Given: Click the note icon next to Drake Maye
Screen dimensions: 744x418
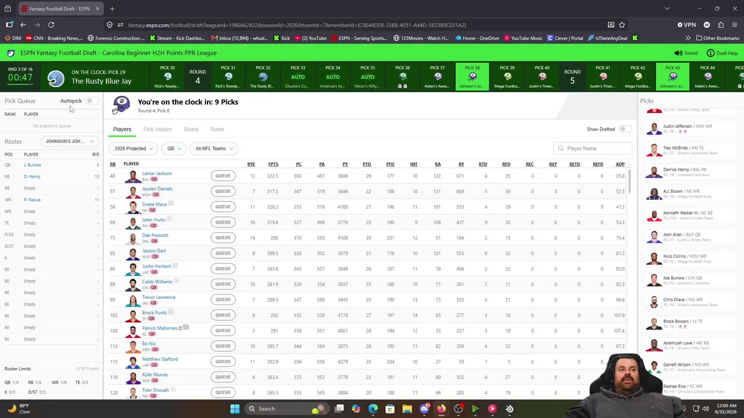Looking at the screenshot, I should (x=171, y=204).
